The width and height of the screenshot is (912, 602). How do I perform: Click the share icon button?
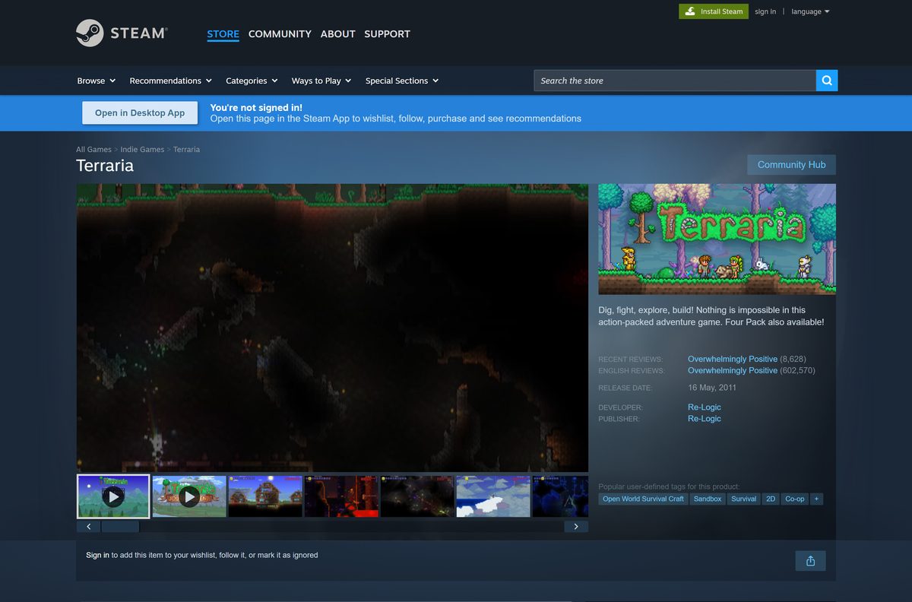point(810,561)
